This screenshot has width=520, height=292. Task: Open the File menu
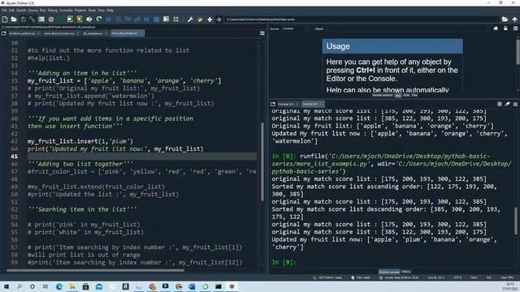pos(4,11)
